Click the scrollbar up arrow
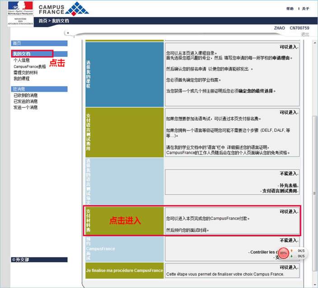The height and width of the screenshot is (288, 318). 315,43
